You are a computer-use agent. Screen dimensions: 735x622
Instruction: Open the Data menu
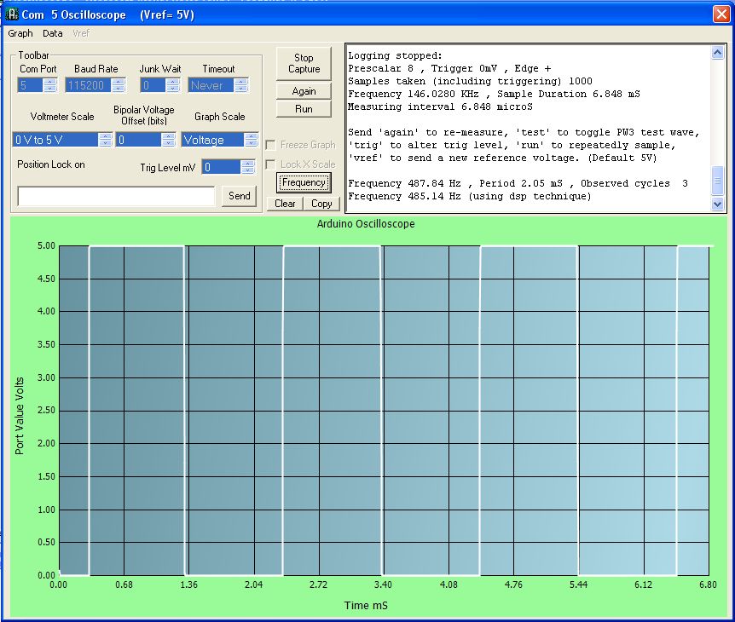click(53, 33)
